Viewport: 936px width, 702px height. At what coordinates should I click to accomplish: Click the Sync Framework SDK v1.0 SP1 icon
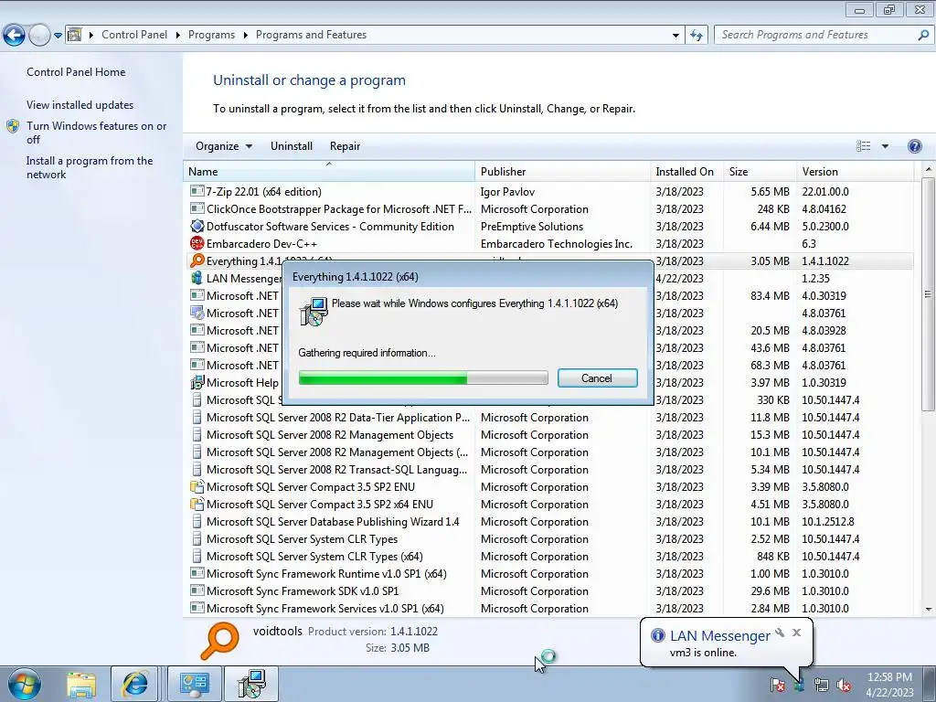pyautogui.click(x=197, y=591)
